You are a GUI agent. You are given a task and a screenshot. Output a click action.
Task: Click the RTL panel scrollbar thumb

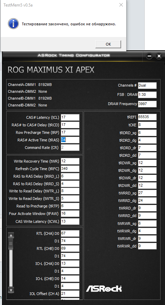(11, 244)
